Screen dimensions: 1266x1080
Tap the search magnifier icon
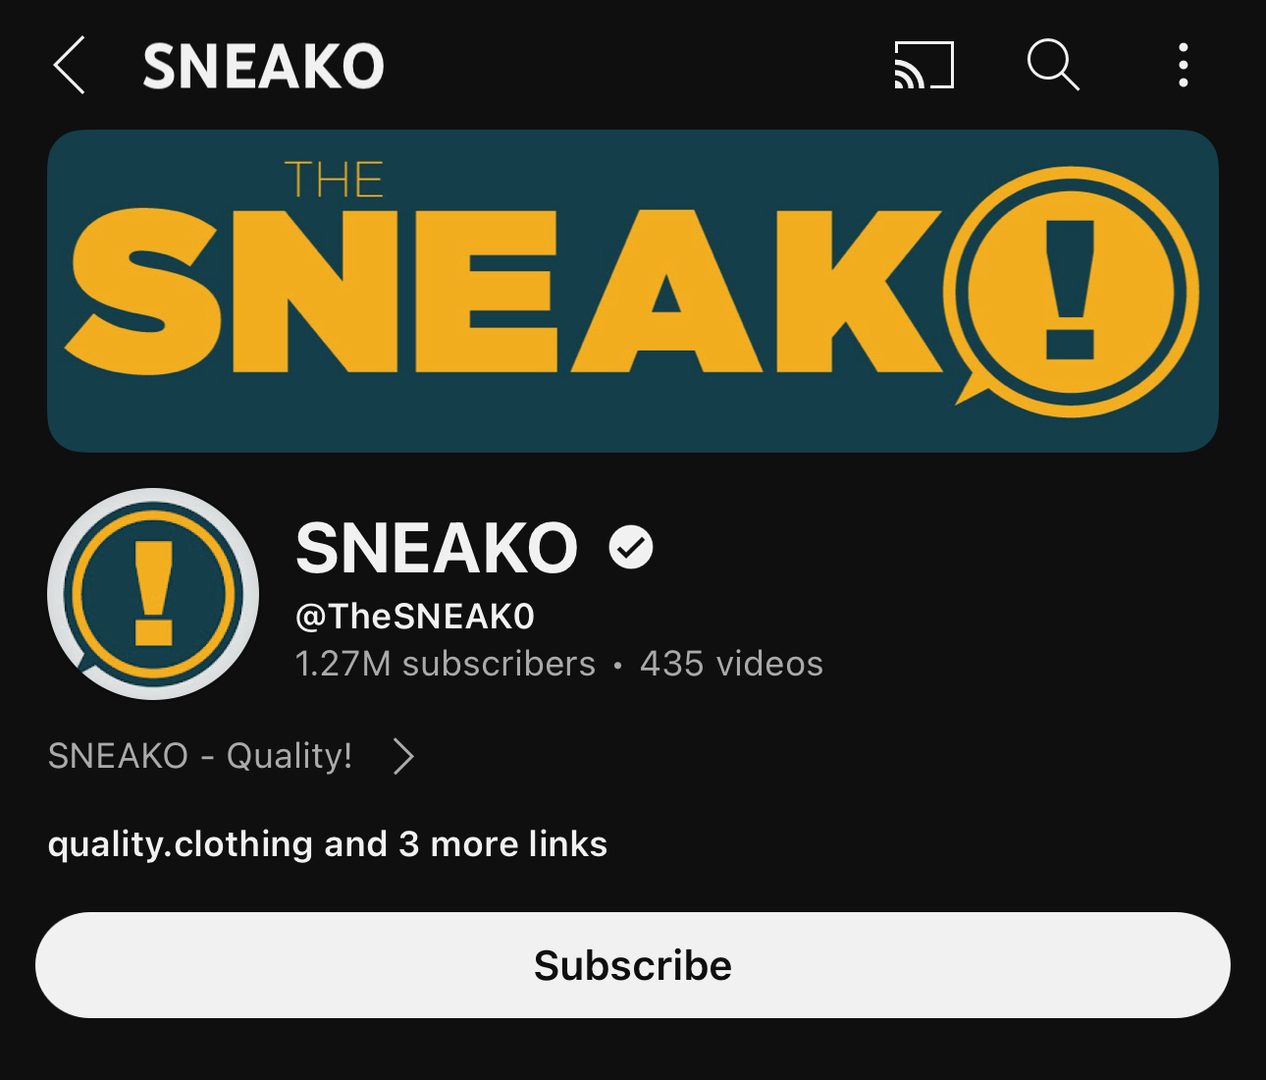[x=1053, y=65]
